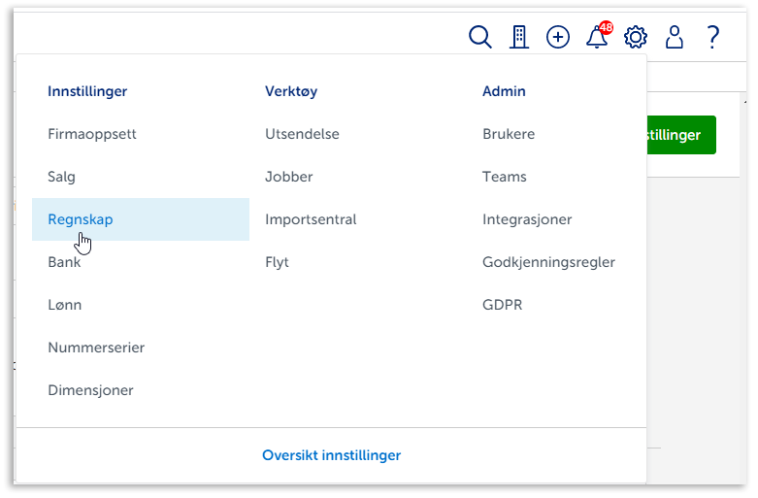Screen dimensions: 758x498
Task: Open the user profile icon
Action: pyautogui.click(x=675, y=37)
